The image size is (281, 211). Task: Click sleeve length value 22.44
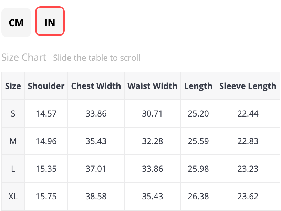248,113
